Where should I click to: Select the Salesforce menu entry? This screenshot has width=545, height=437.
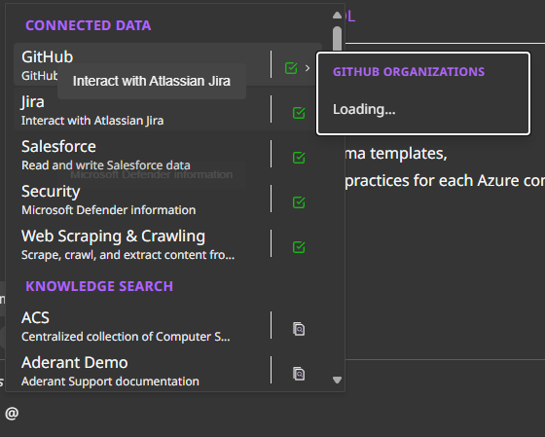click(167, 155)
